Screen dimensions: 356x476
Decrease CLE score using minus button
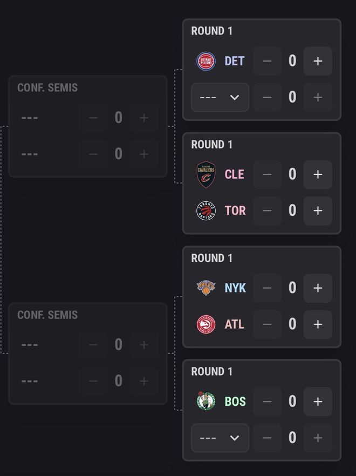(x=267, y=174)
